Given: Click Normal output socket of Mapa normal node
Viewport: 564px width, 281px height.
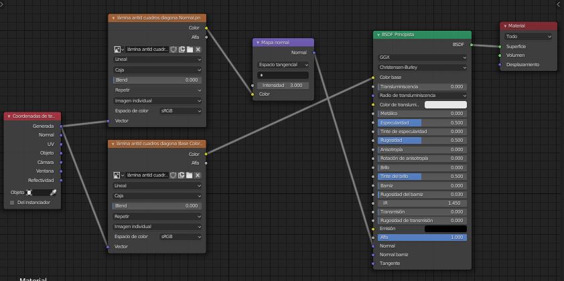Looking at the screenshot, I should pyautogui.click(x=314, y=53).
